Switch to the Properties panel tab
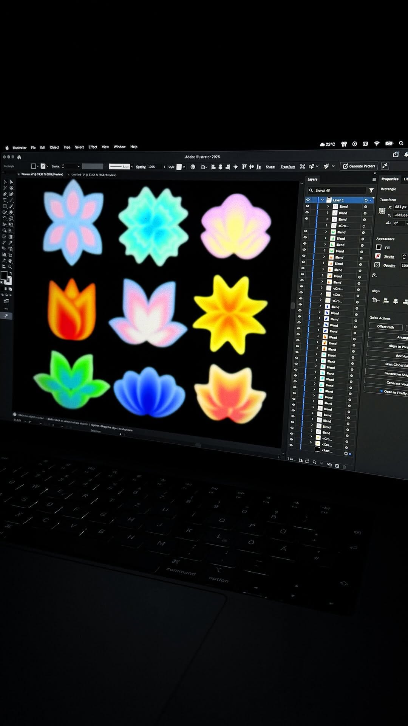This screenshot has height=726, width=408. click(x=390, y=179)
